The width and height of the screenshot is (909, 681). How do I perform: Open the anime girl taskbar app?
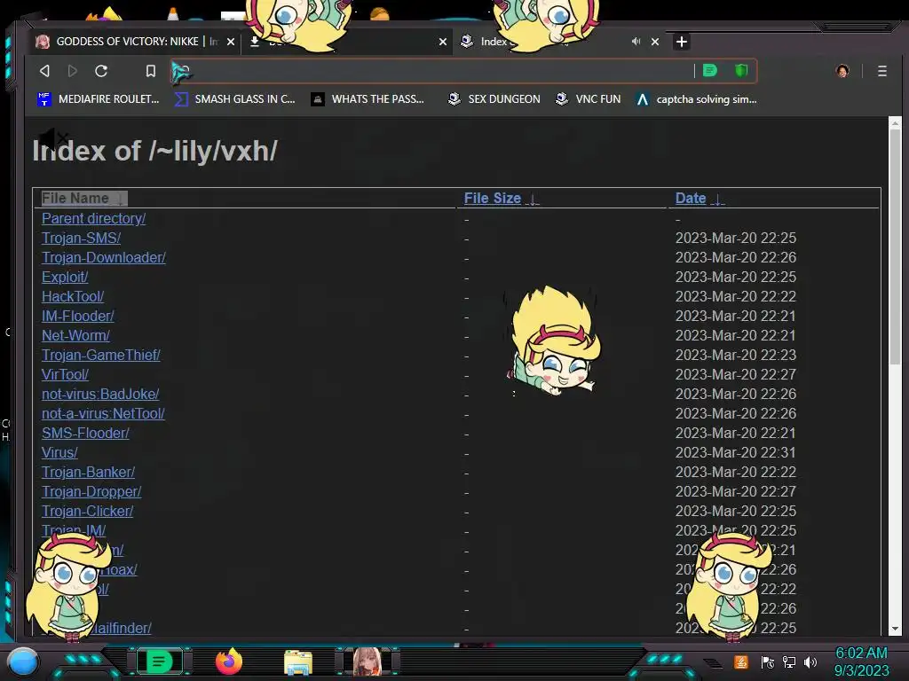click(x=367, y=661)
